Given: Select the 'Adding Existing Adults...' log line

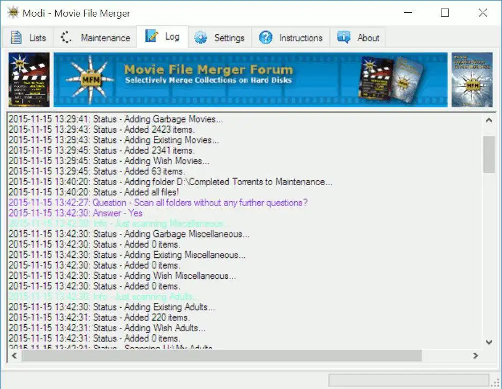Looking at the screenshot, I should coord(112,307).
